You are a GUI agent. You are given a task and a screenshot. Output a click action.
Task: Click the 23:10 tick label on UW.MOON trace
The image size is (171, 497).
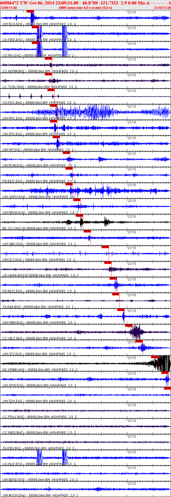click(x=132, y=484)
